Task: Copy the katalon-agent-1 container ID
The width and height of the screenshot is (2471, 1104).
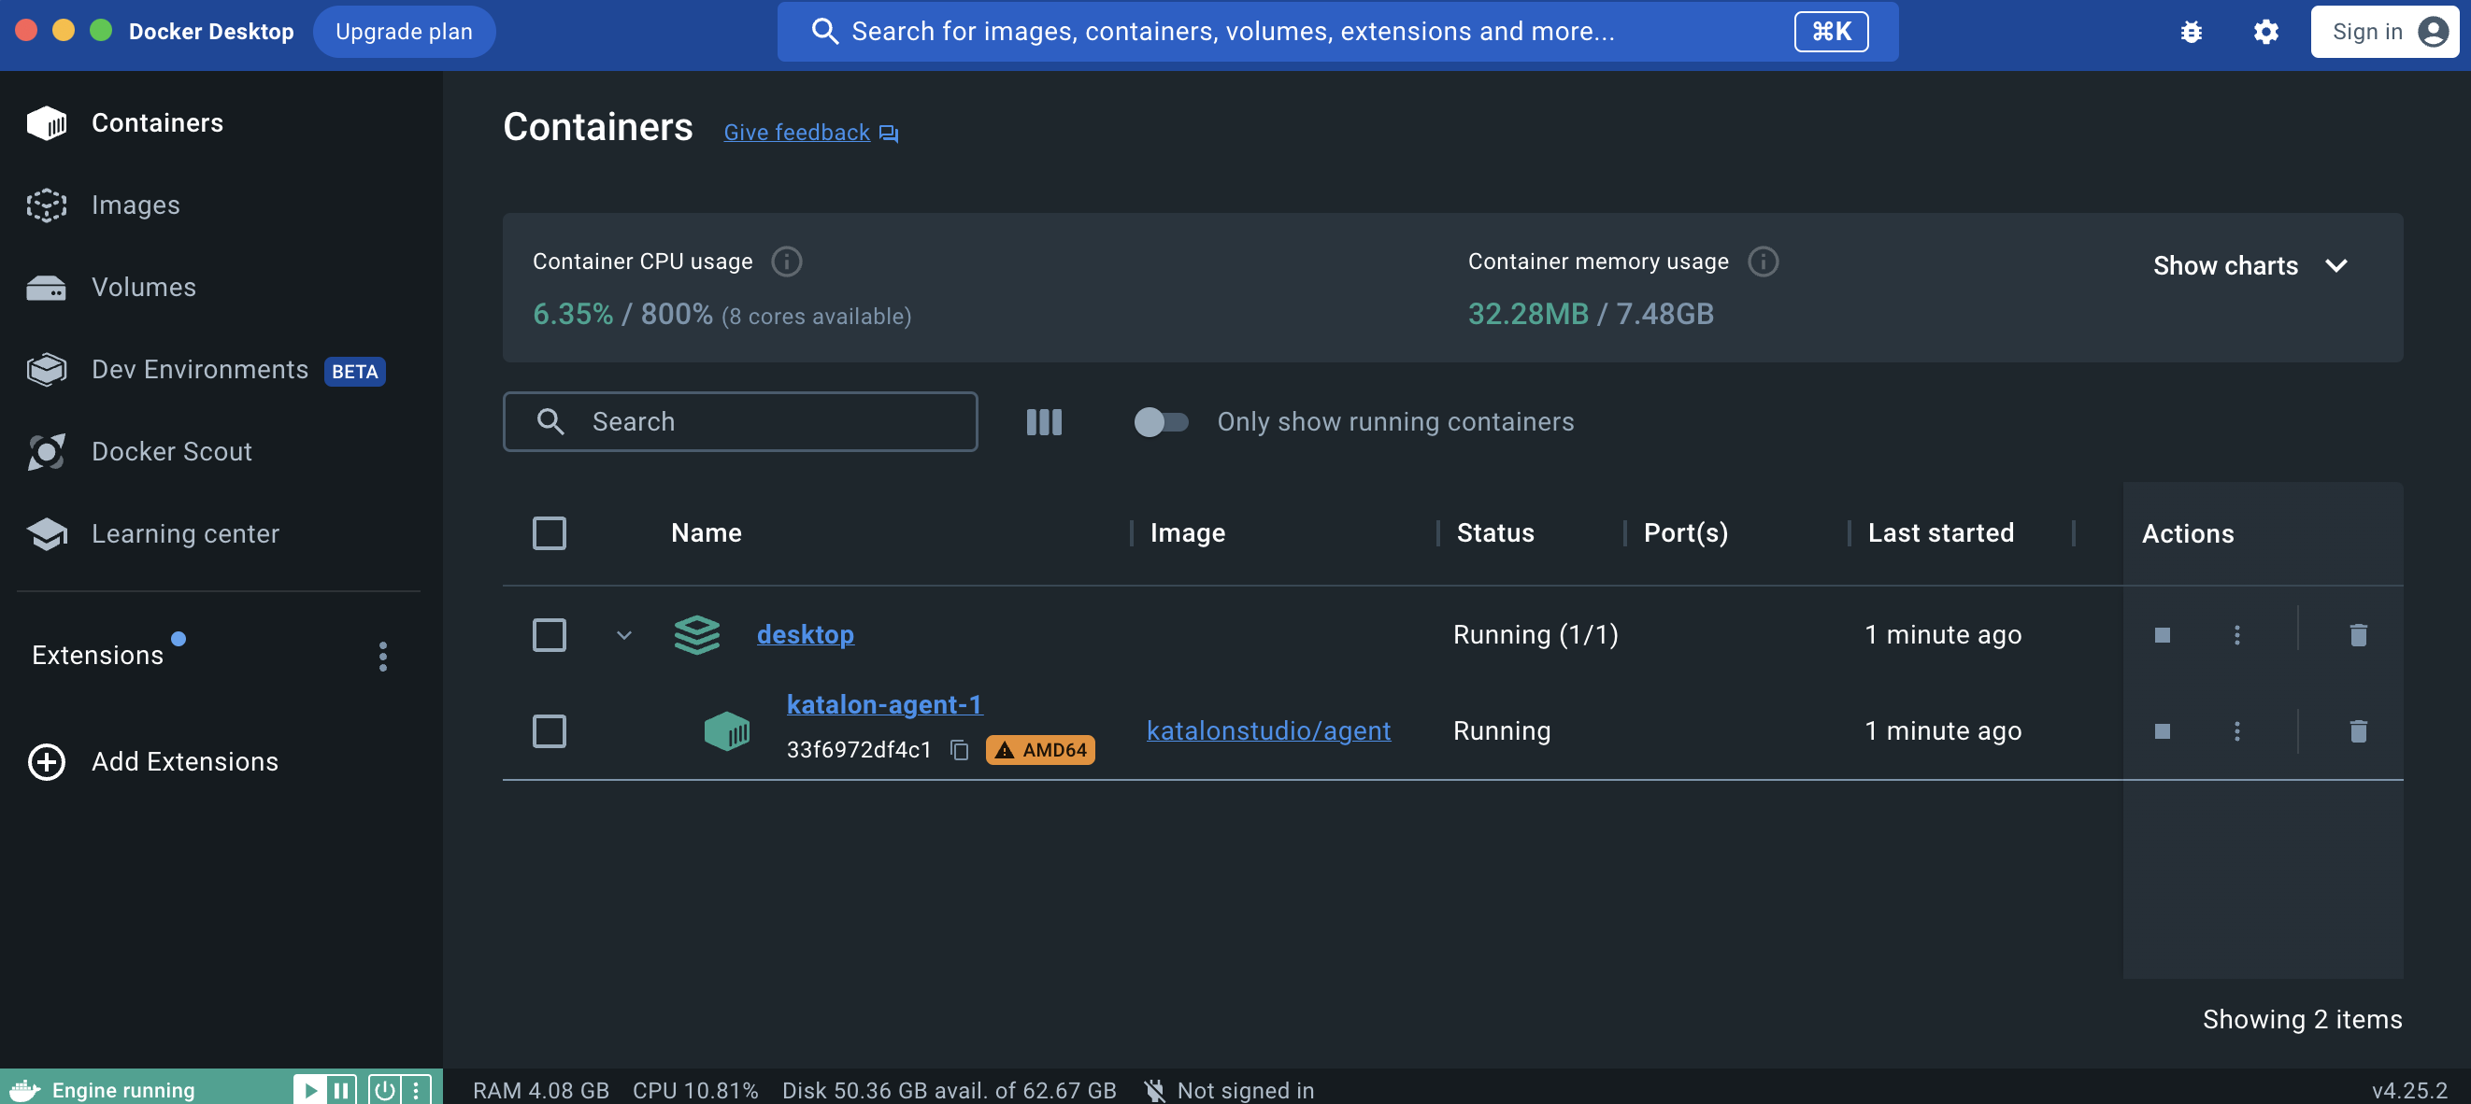Action: point(959,750)
